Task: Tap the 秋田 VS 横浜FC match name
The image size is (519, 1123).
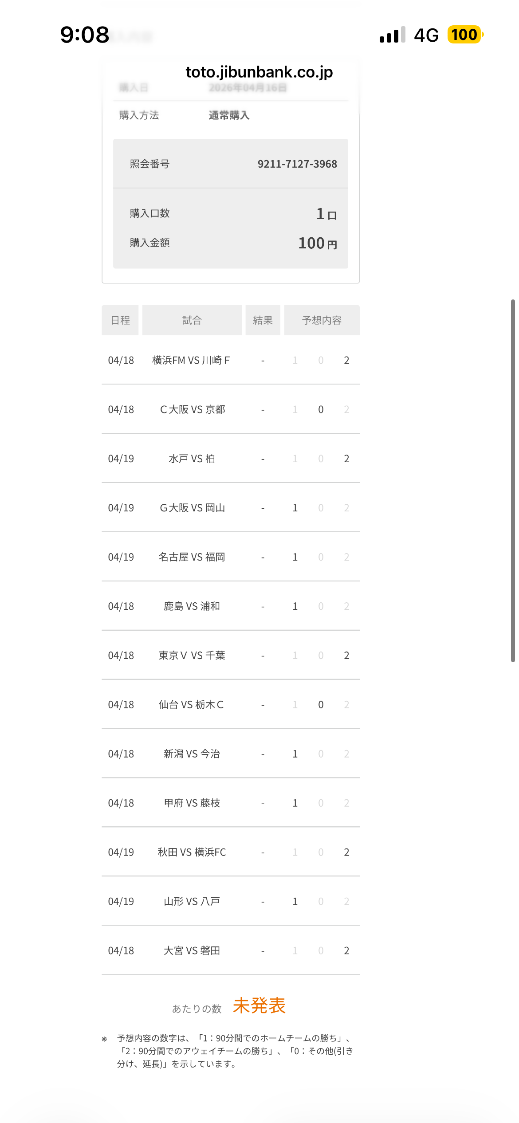Action: [192, 852]
